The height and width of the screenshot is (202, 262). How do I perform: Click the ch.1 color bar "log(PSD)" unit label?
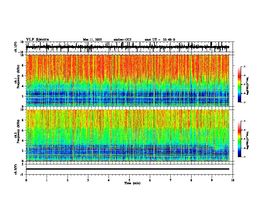click(247, 86)
